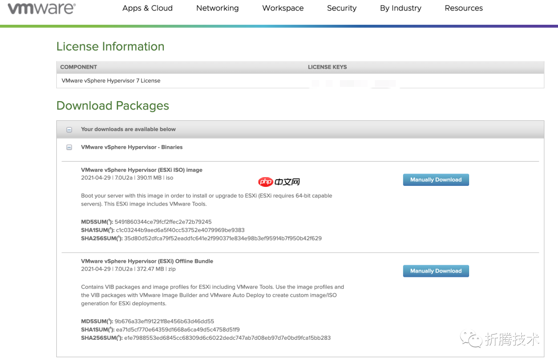Select Workspace in the top navigation

pos(283,8)
